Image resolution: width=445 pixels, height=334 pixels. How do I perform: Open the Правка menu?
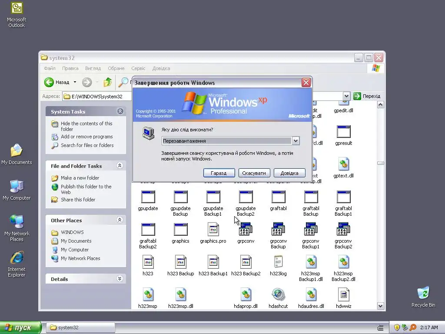coord(70,68)
